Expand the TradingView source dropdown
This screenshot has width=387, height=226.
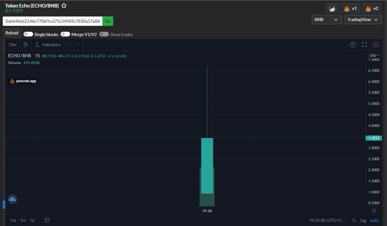(x=363, y=19)
